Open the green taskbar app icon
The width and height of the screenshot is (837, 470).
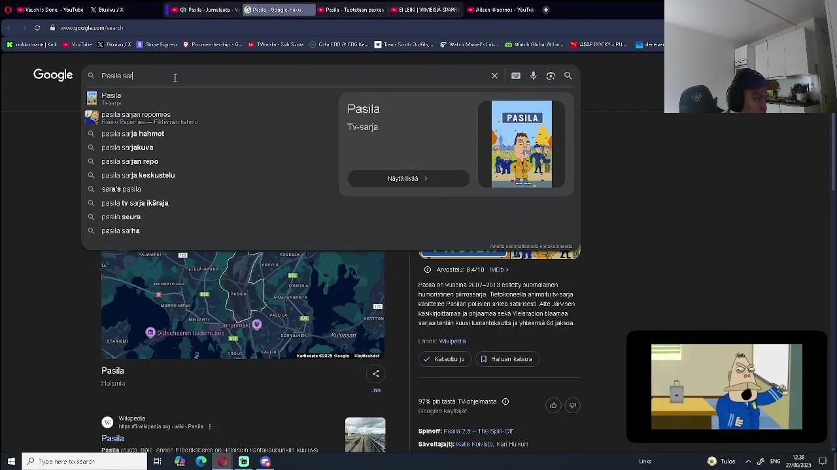244,462
